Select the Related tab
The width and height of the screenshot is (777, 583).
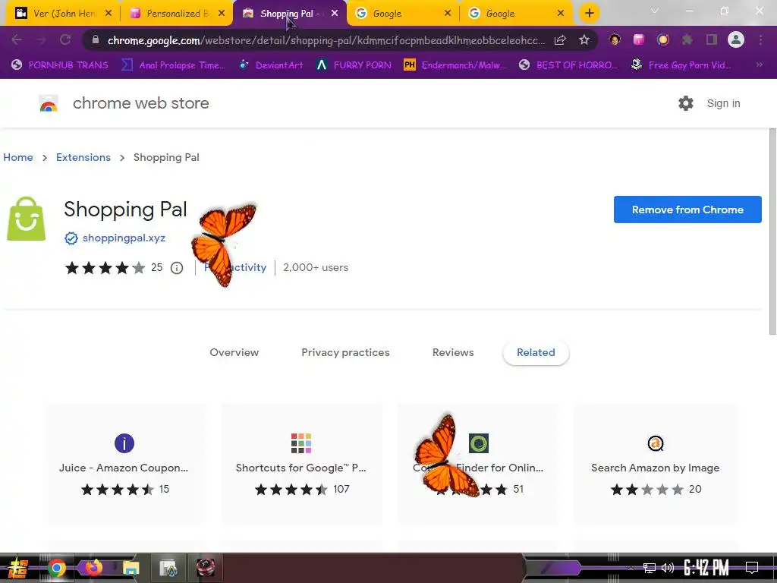(536, 352)
